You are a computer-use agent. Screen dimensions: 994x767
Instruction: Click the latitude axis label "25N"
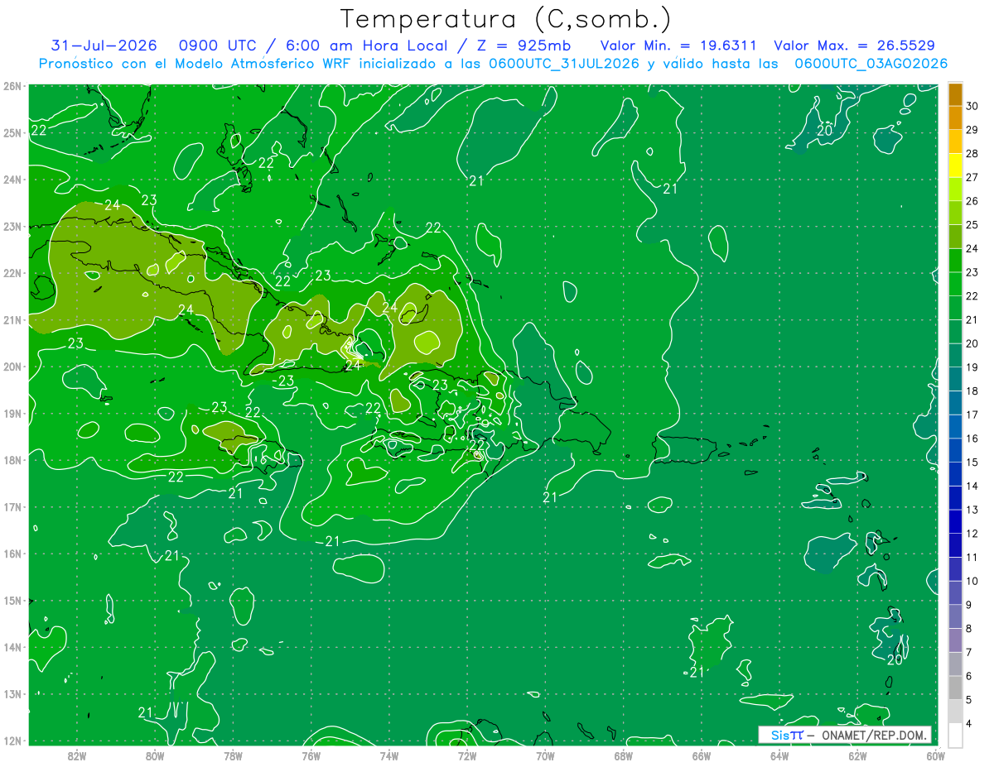(x=12, y=132)
